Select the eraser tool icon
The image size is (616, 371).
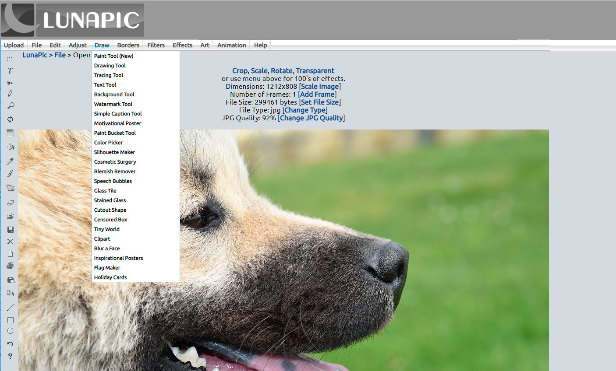(x=10, y=203)
